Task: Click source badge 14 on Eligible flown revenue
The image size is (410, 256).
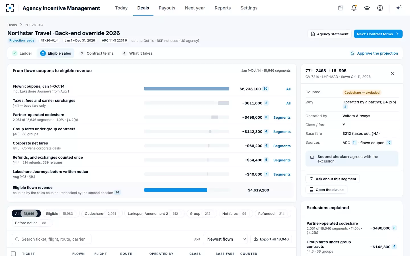Action: coord(117,192)
